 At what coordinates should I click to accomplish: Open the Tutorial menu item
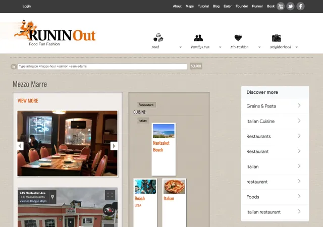tap(203, 7)
